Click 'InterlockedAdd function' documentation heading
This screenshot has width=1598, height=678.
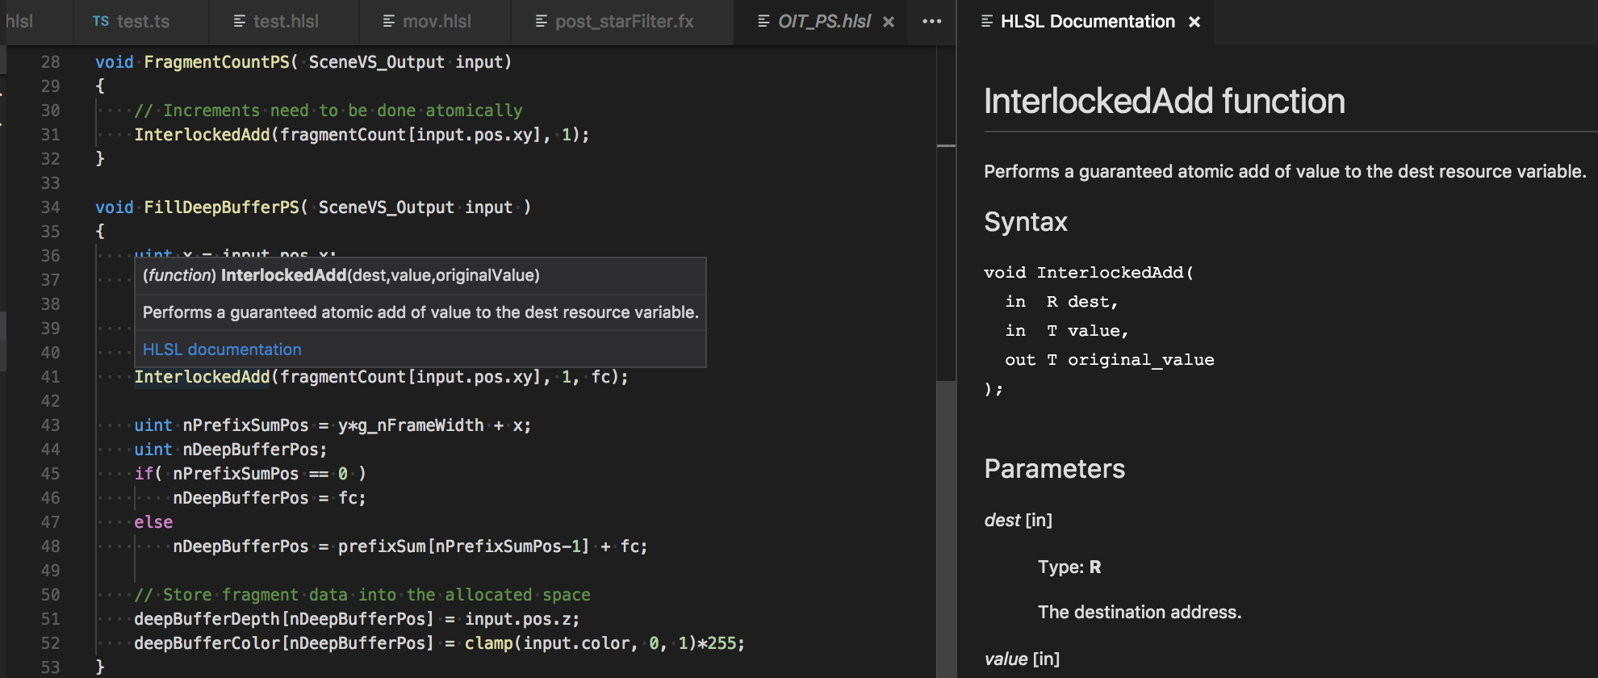tap(1165, 102)
